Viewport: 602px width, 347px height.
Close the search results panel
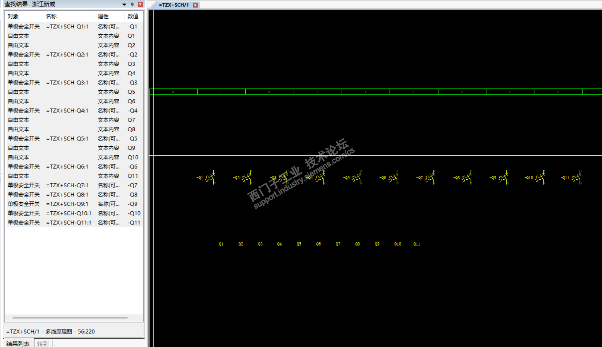click(x=141, y=4)
